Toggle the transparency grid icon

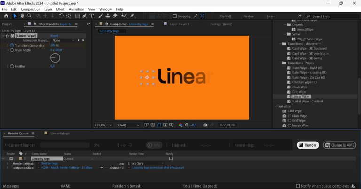click(x=153, y=125)
